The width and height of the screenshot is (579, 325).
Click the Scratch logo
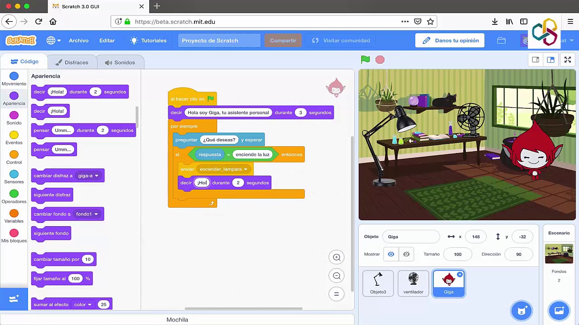[21, 41]
